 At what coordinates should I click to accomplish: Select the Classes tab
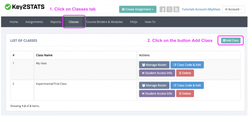pos(74,22)
